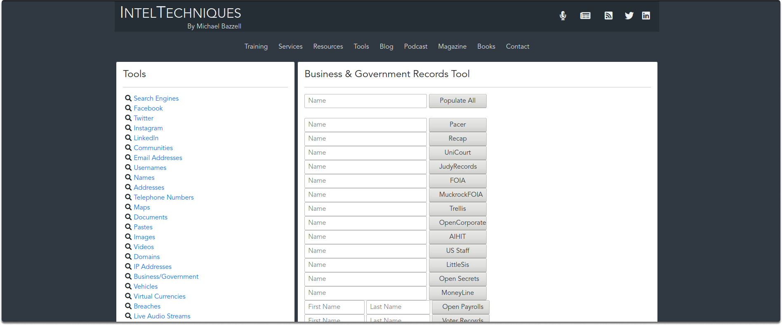Viewport: 782px width, 325px height.
Task: Click the OpenCorporate search button
Action: coord(458,223)
